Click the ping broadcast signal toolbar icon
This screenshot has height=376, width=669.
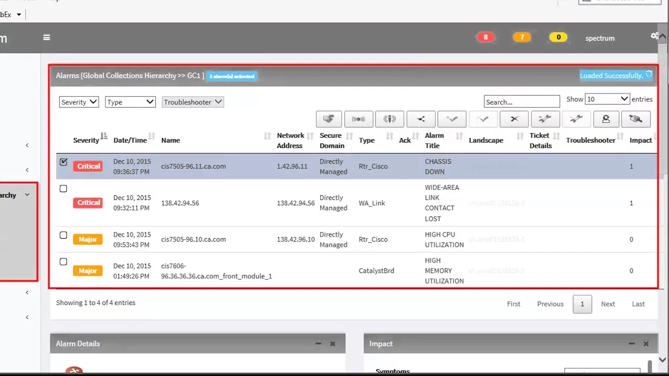pos(359,119)
